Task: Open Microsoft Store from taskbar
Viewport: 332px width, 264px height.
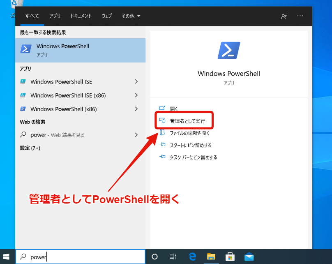Action: [x=230, y=257]
